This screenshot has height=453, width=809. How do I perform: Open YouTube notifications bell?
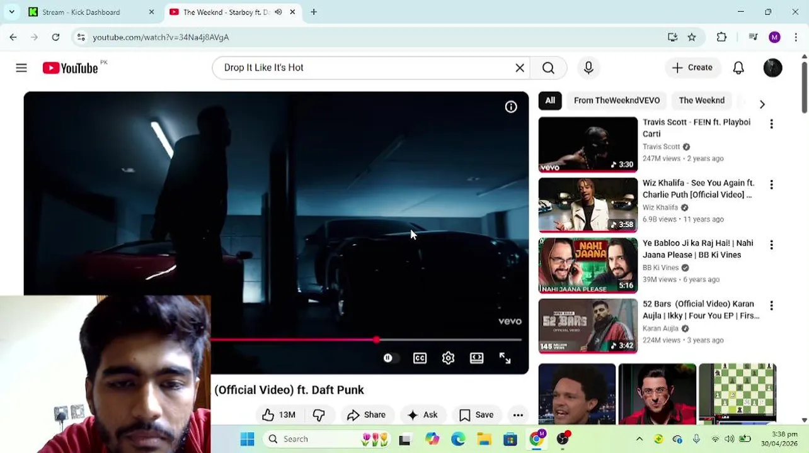click(738, 68)
